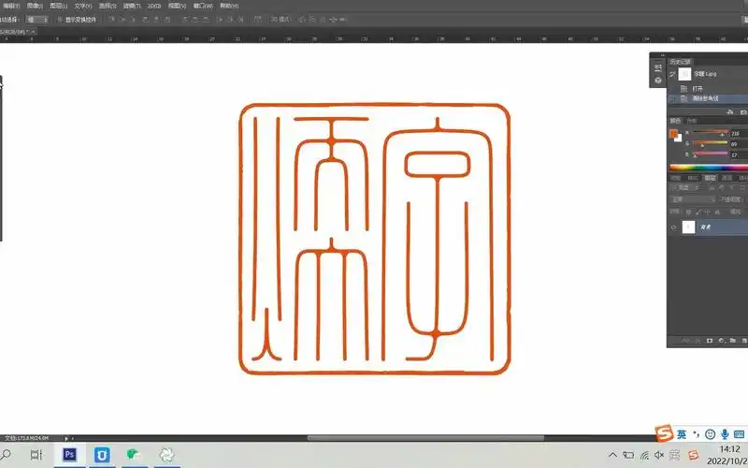
Task: Click the background layer thumbnail
Action: click(689, 227)
